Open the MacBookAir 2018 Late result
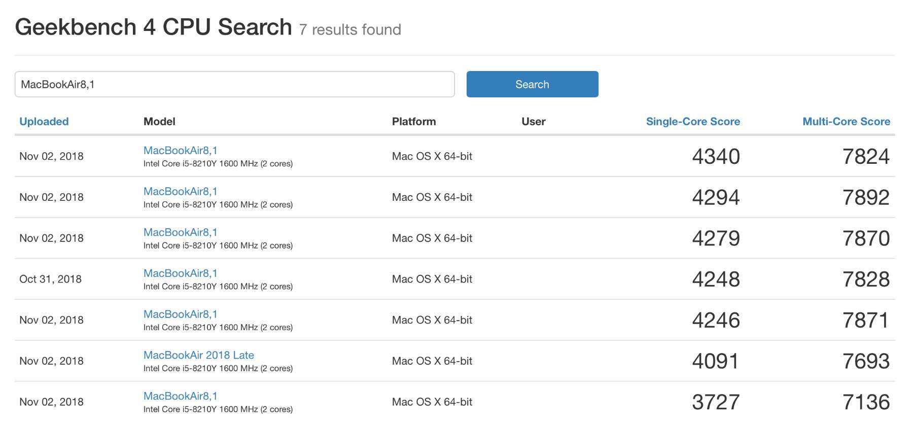913x426 pixels. [x=198, y=356]
